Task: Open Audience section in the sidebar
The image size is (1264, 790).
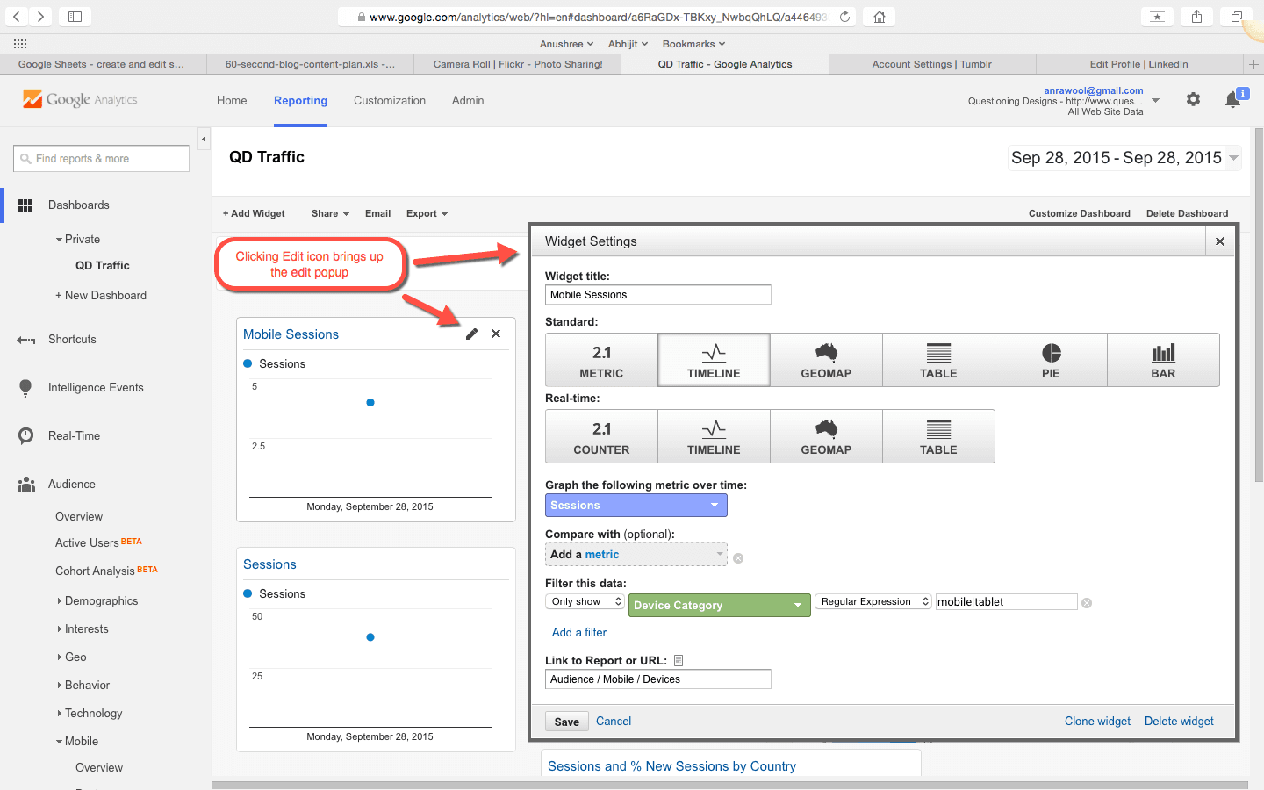Action: (72, 485)
